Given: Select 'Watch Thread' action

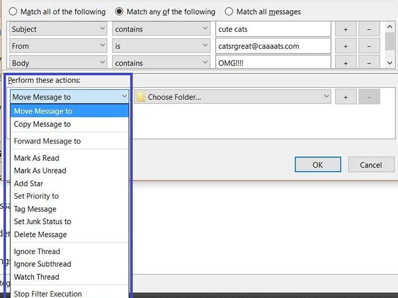Looking at the screenshot, I should point(70,277).
